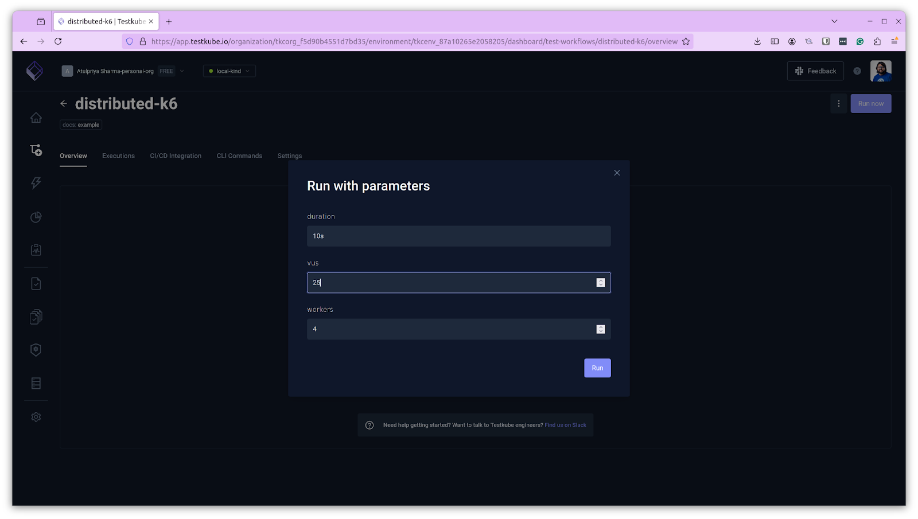Open the three-dot workflow actions menu
The width and height of the screenshot is (918, 519).
click(838, 104)
